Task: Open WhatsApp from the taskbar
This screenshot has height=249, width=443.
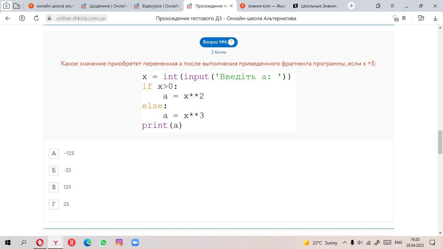Action: tap(103, 243)
